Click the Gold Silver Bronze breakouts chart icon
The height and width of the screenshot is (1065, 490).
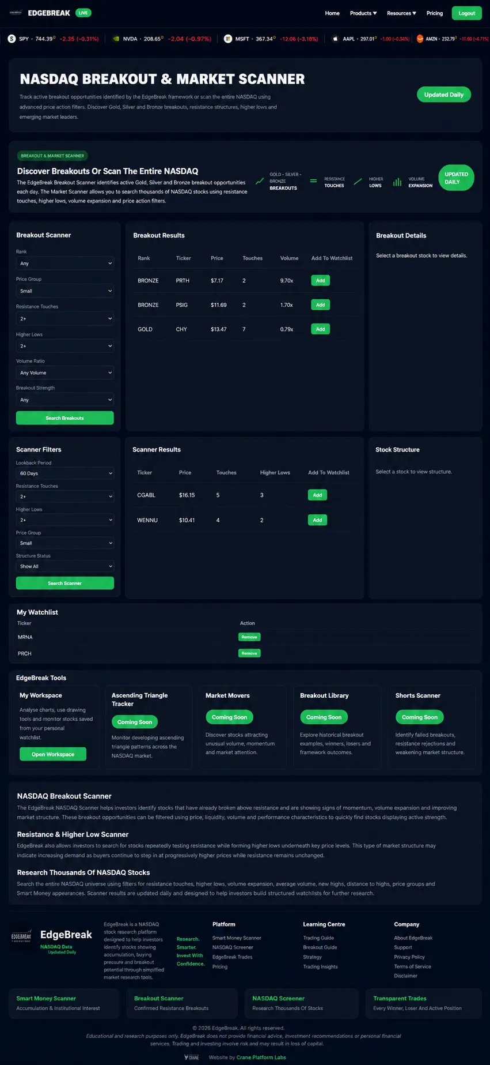click(260, 181)
